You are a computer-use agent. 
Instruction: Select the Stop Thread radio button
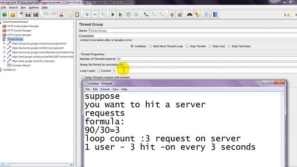[187, 46]
